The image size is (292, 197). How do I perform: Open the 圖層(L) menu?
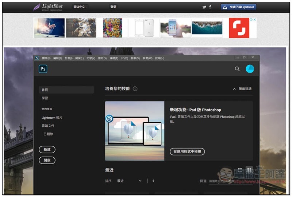click(x=79, y=58)
